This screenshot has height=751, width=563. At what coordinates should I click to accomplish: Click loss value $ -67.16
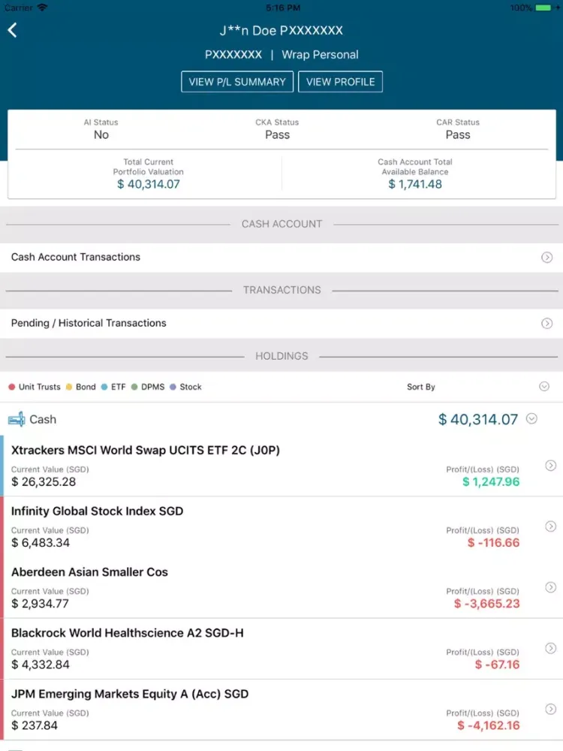[498, 665]
